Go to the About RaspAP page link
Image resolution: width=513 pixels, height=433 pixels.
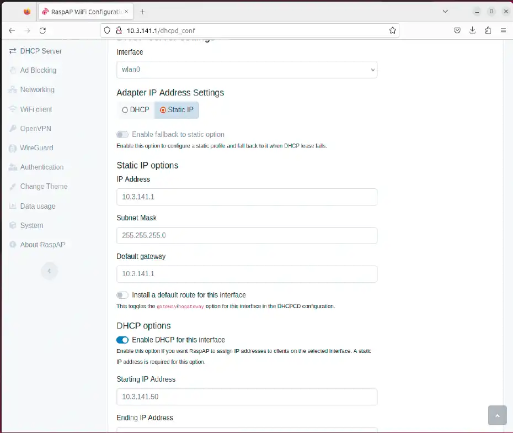[42, 245]
